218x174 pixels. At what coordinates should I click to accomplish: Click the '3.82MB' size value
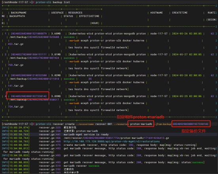(x=56, y=75)
